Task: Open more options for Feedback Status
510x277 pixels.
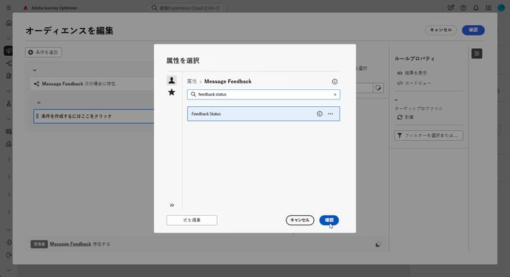Action: [x=330, y=114]
